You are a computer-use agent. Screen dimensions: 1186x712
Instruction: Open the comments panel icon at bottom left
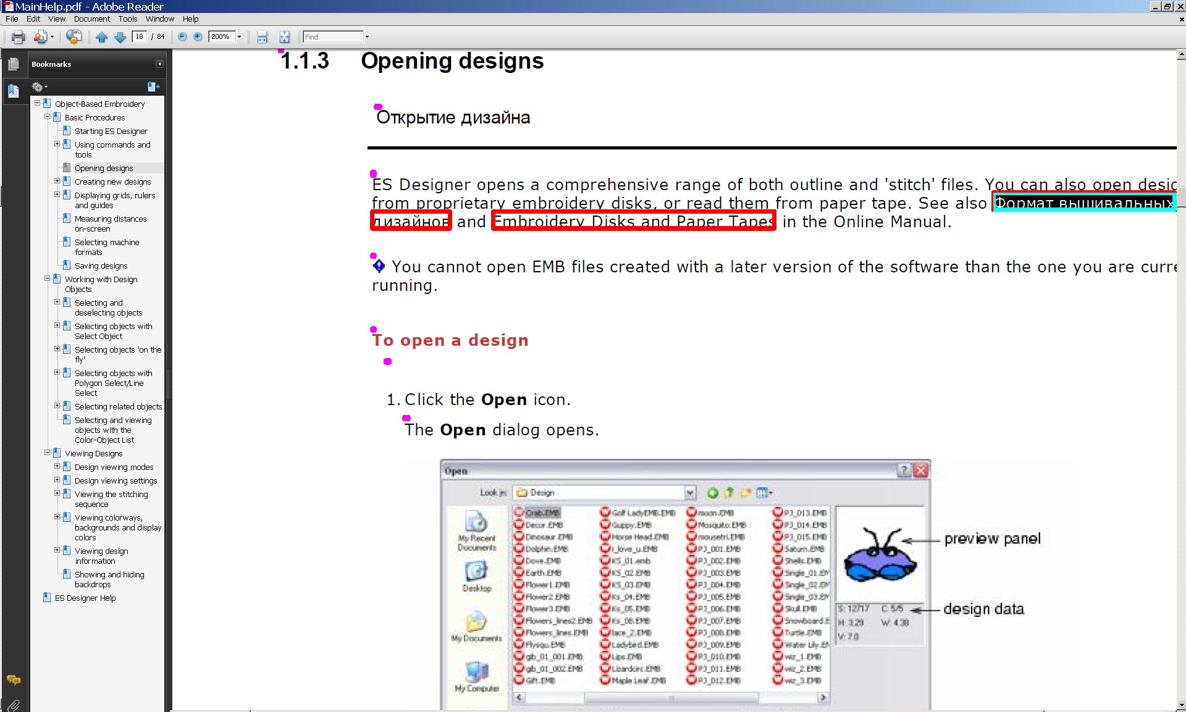14,680
